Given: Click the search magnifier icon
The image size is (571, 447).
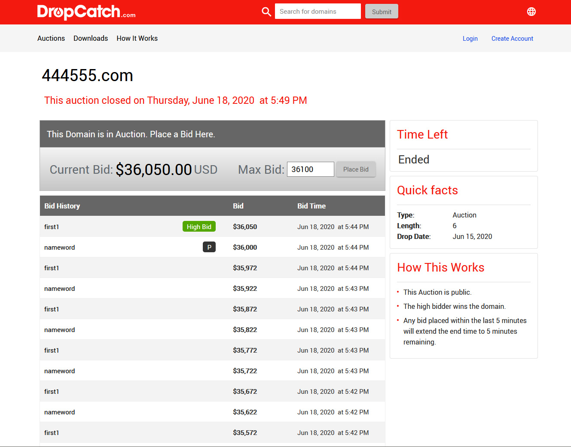Looking at the screenshot, I should (266, 12).
